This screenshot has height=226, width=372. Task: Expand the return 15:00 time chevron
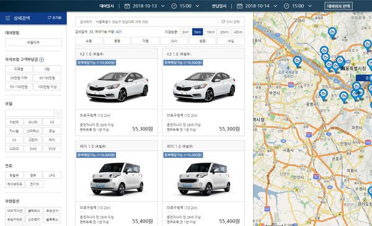tap(309, 6)
